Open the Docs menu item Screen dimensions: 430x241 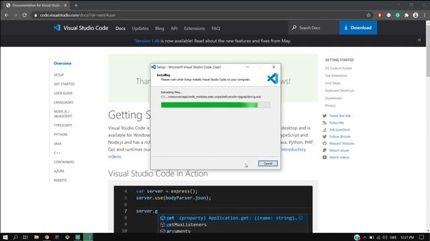120,28
